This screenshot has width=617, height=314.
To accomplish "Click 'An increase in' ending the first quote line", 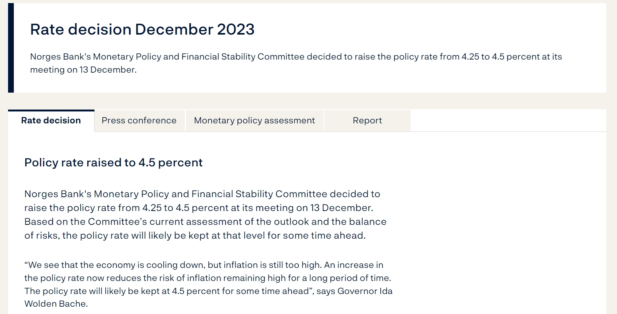I will pyautogui.click(x=354, y=265).
